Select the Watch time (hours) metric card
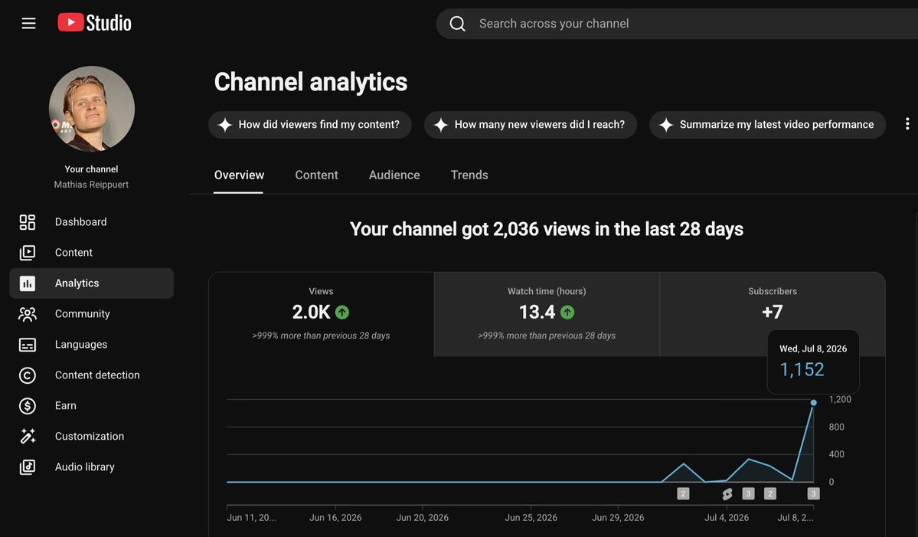Viewport: 918px width, 537px height. click(x=547, y=314)
